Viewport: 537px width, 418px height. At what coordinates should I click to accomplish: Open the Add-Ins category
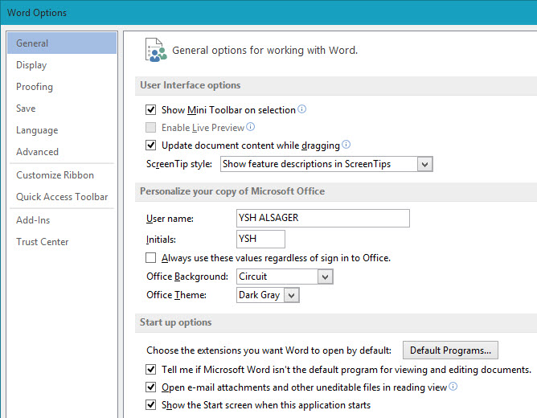click(x=62, y=220)
